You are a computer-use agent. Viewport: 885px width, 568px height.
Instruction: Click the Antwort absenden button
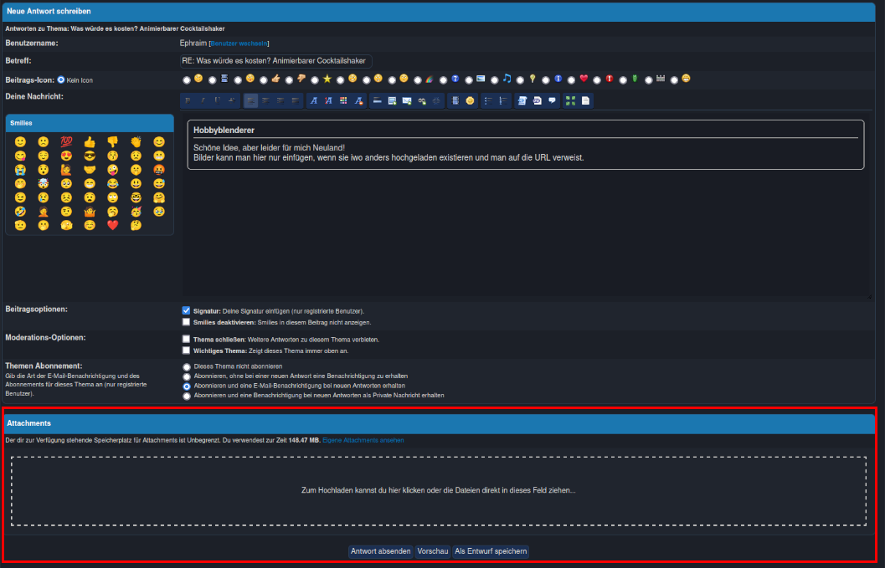click(380, 551)
